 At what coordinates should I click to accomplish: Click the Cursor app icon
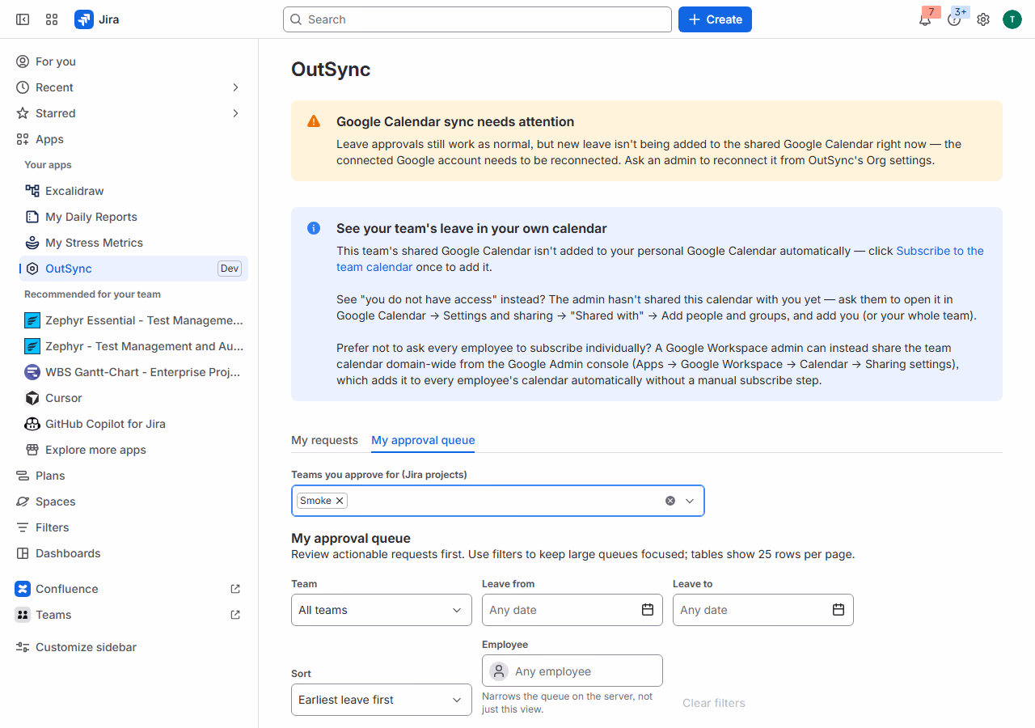32,398
